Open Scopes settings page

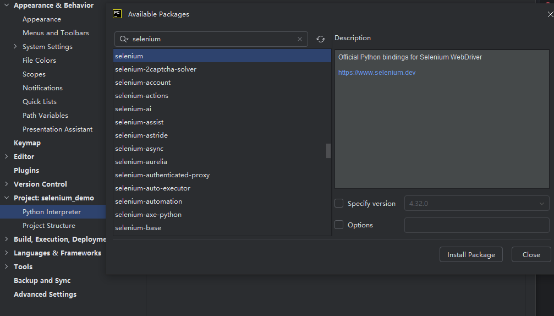[34, 74]
